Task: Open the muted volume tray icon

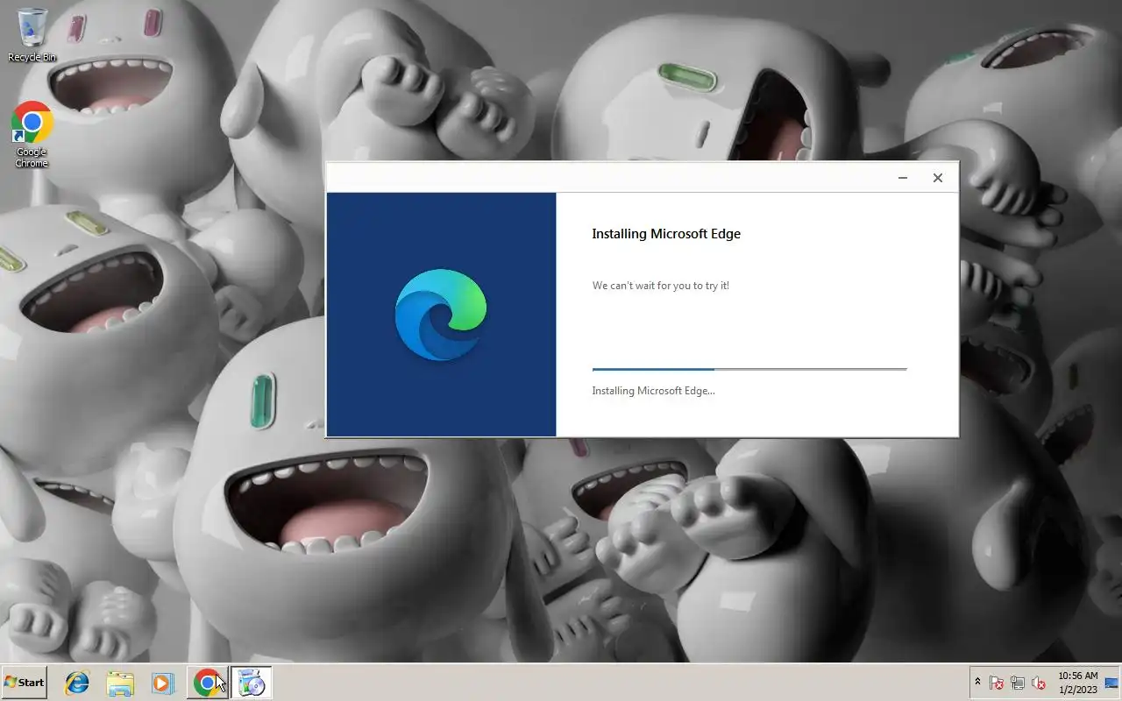Action: coord(1039,683)
